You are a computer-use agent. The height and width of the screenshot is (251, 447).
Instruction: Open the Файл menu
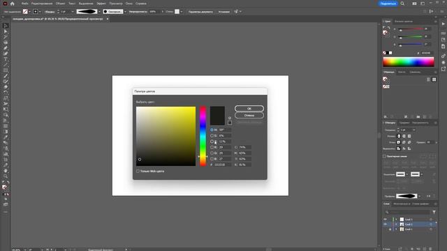(x=25, y=3)
